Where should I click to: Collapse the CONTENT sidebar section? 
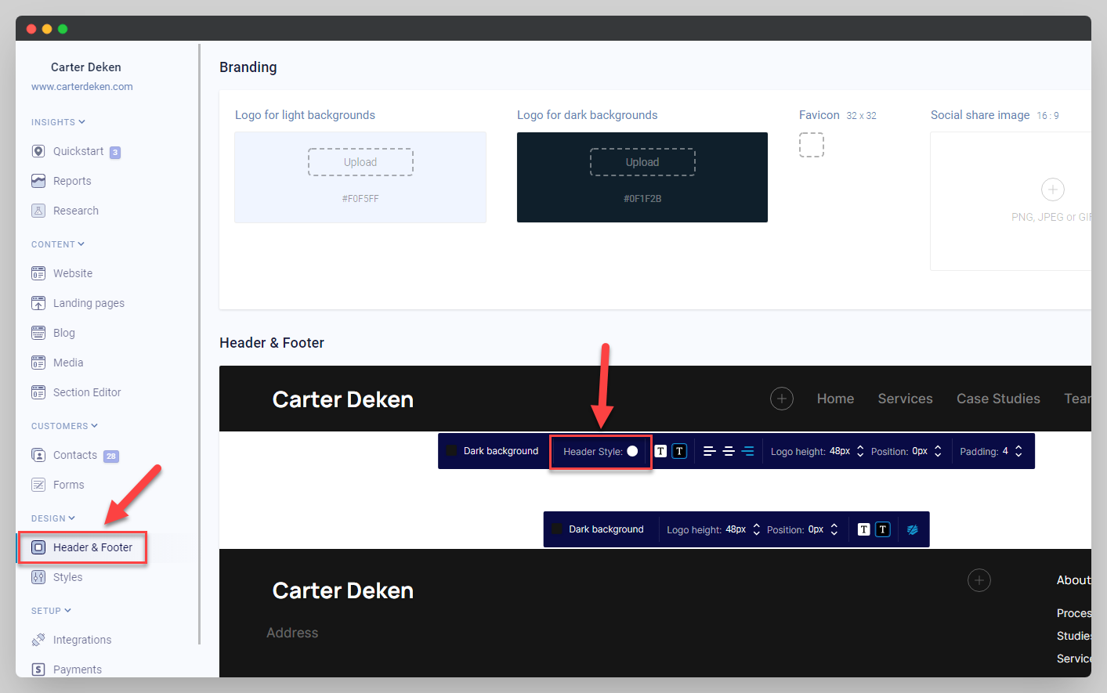coord(81,244)
